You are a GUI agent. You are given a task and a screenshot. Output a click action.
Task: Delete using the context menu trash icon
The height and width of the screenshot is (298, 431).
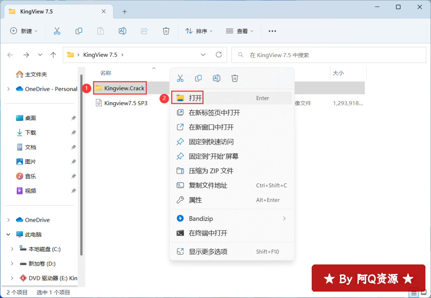point(235,78)
